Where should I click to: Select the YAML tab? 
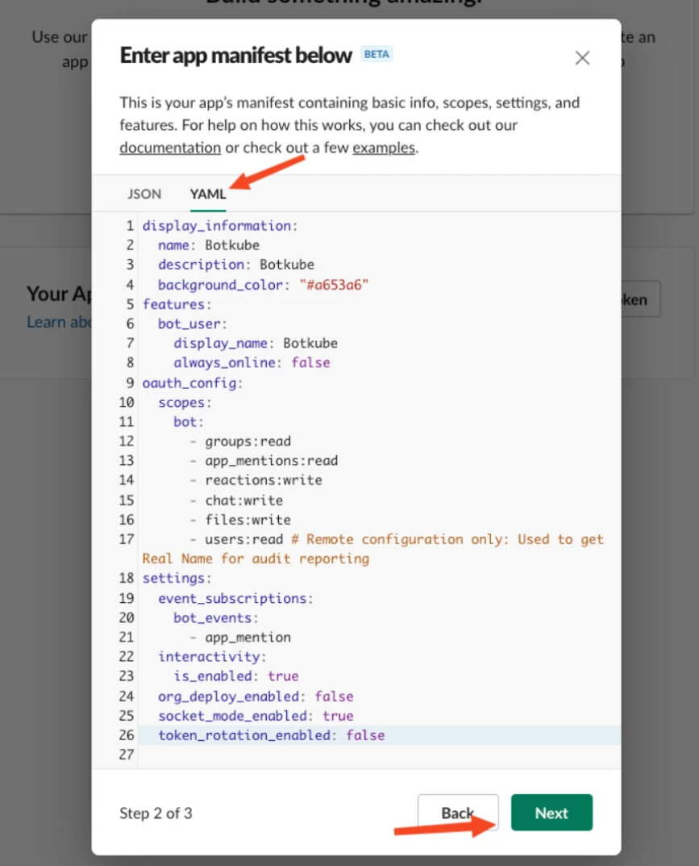[207, 194]
